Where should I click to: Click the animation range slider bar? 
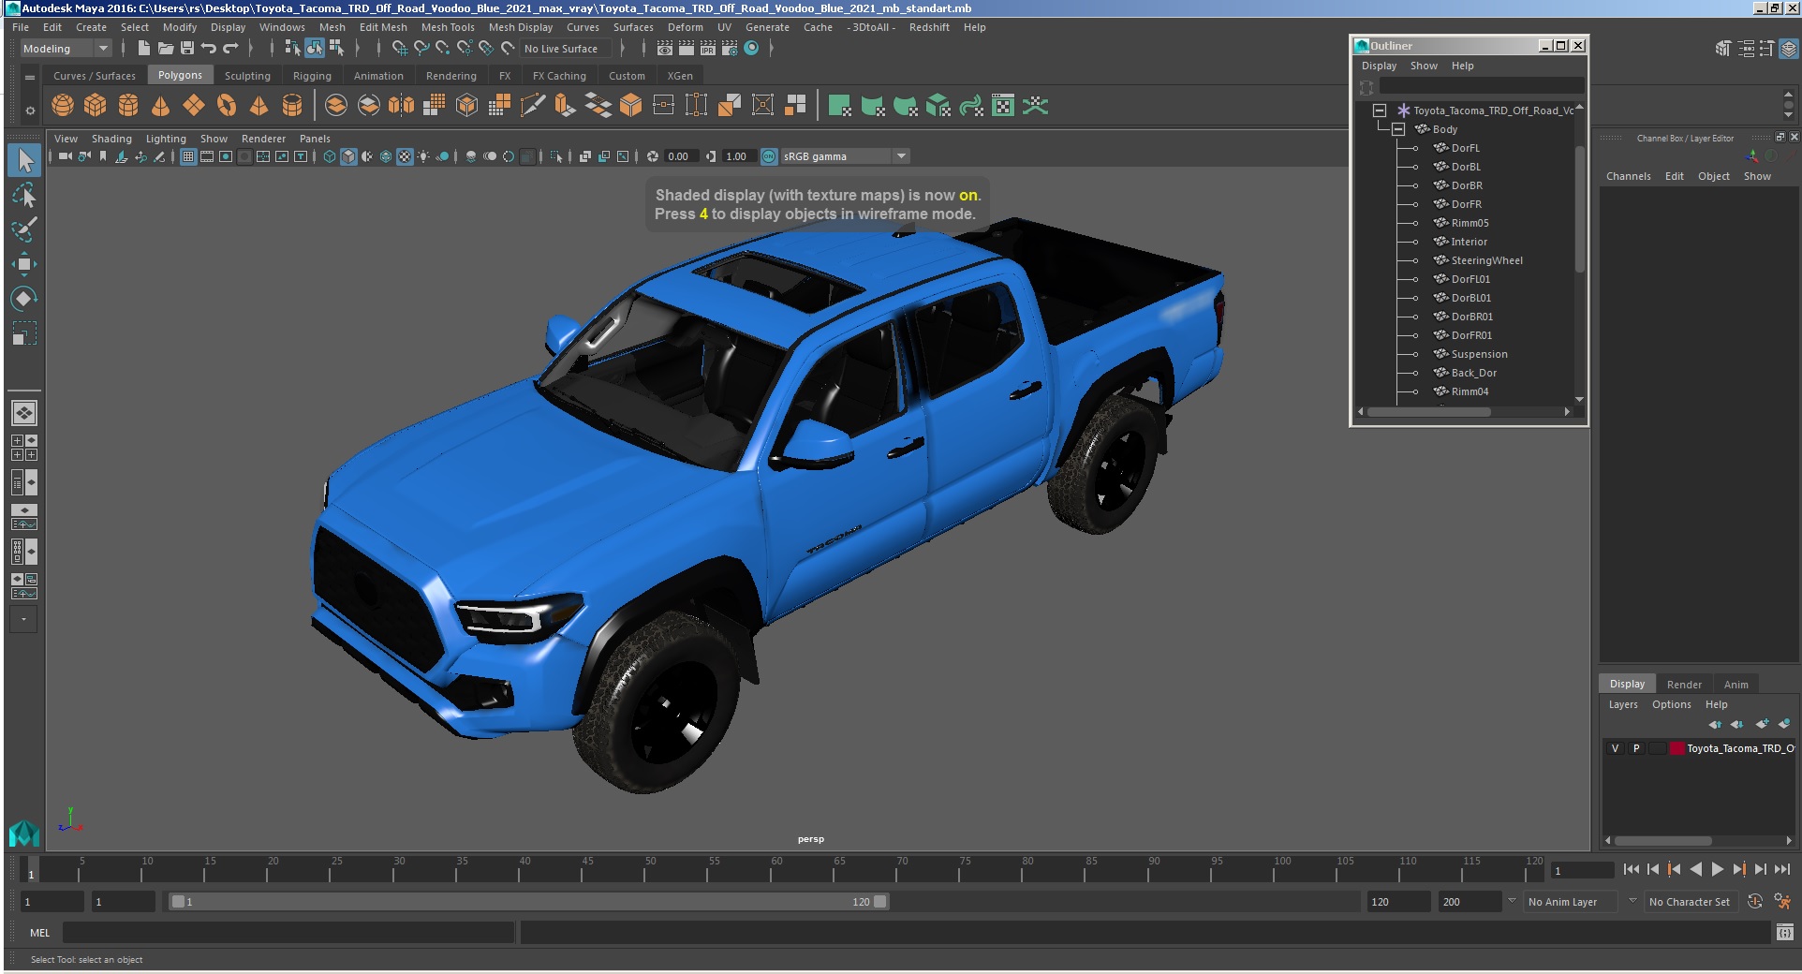[x=529, y=901]
